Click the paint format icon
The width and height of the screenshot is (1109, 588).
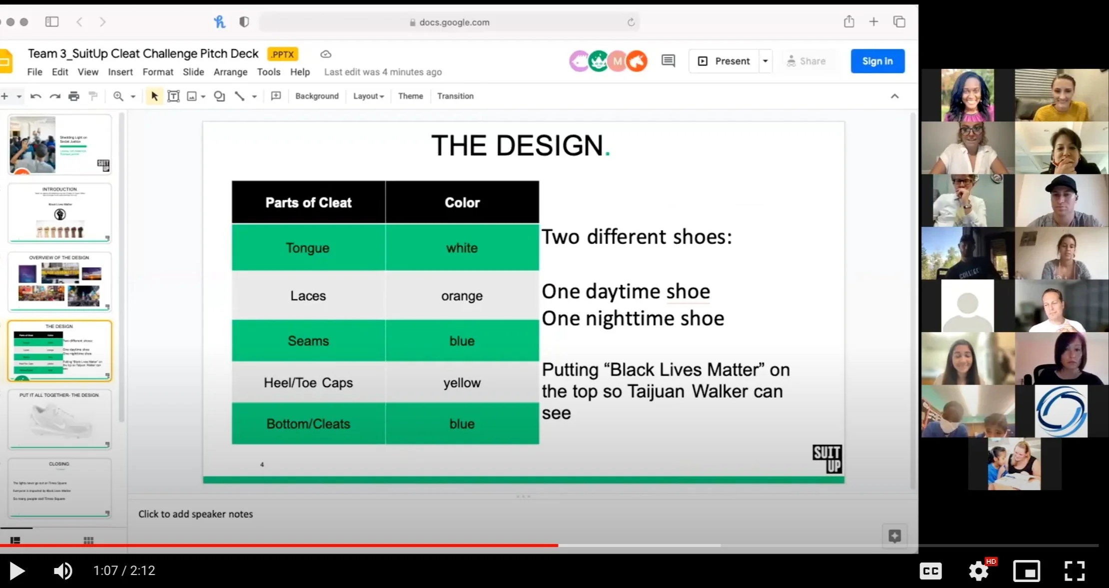[x=93, y=96]
